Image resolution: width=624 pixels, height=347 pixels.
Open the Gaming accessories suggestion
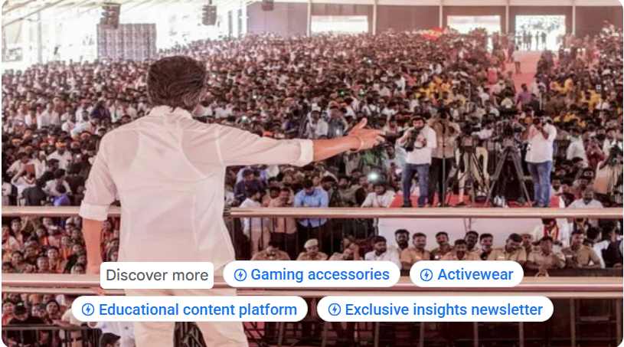tap(312, 274)
